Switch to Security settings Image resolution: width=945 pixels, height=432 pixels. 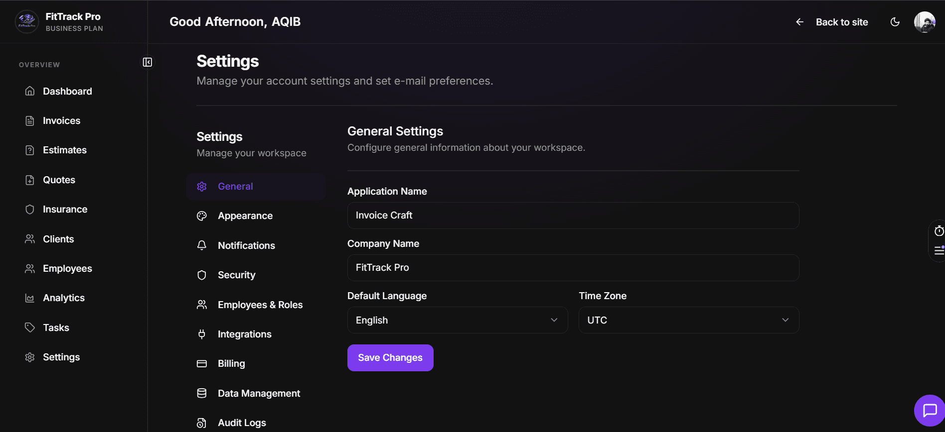tap(256, 275)
